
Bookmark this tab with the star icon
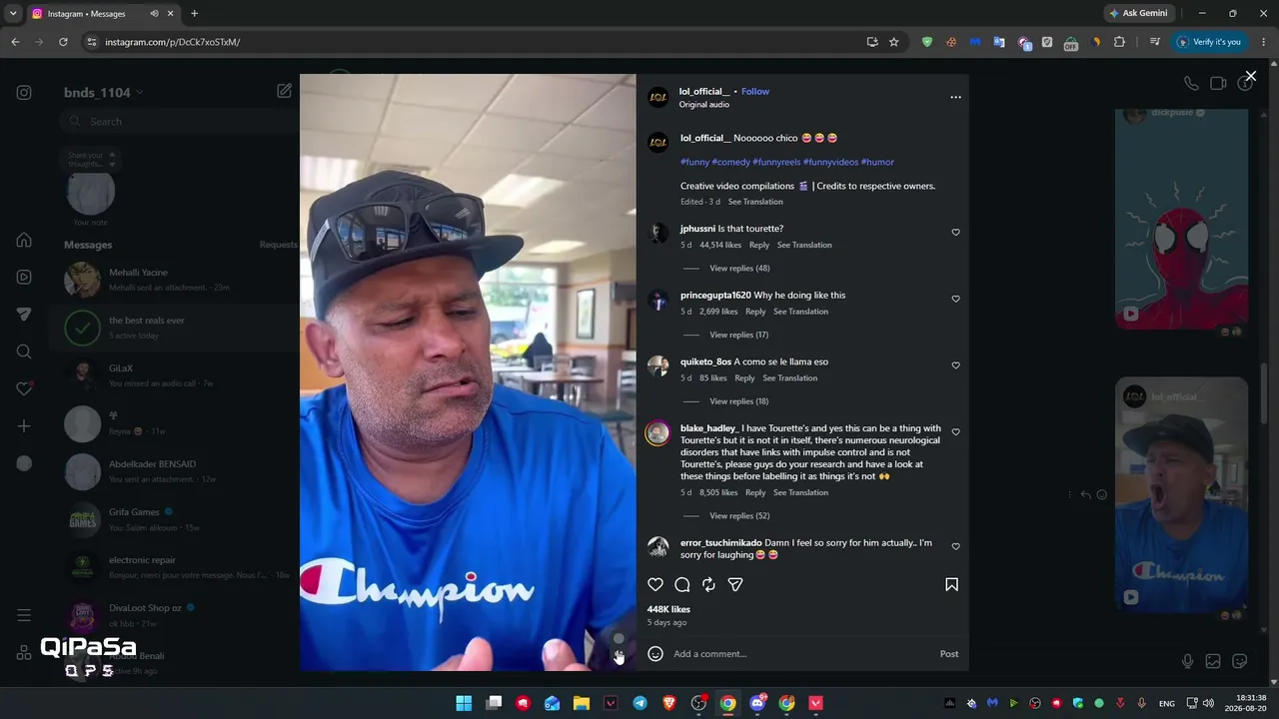coord(893,42)
